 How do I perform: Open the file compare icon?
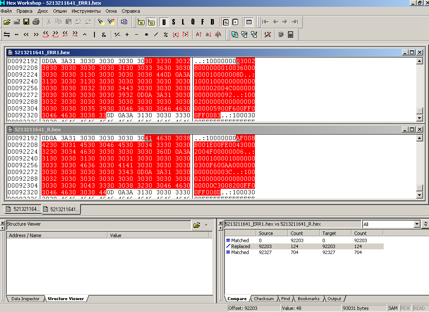point(235,34)
